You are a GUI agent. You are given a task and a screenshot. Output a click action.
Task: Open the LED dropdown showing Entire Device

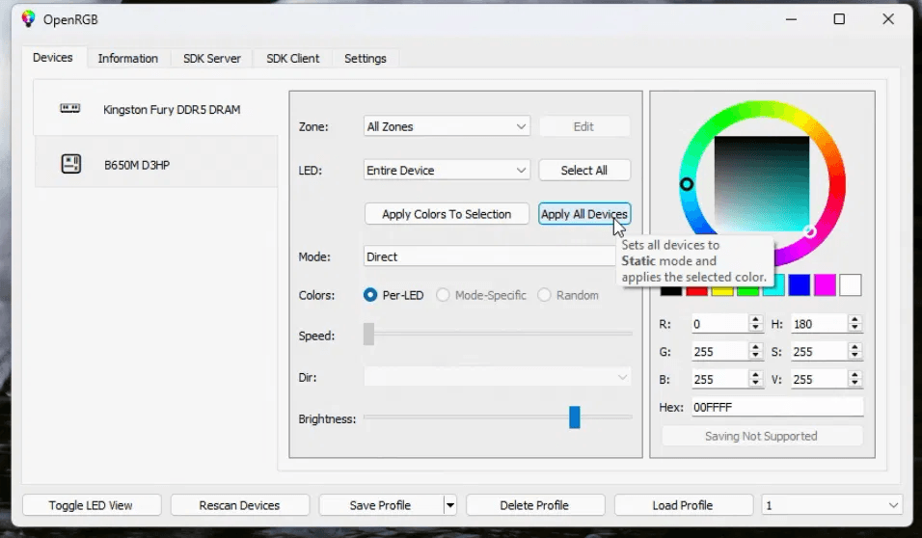(447, 170)
